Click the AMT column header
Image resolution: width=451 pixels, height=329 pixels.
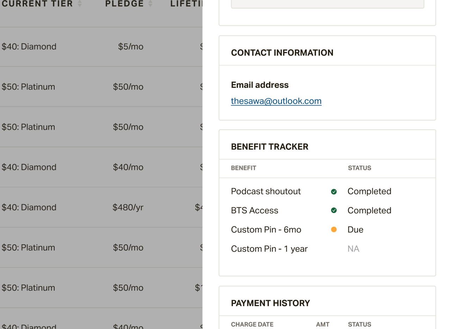pos(323,324)
